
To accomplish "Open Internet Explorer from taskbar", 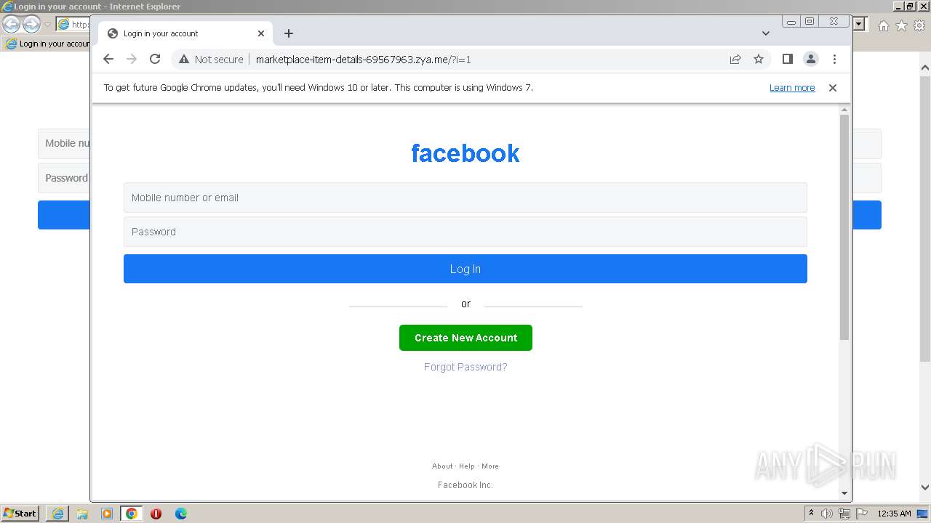I will point(57,514).
